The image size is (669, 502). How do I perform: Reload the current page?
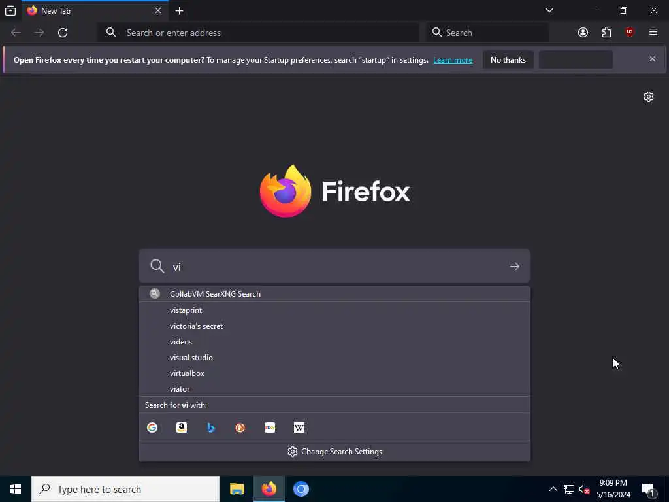(x=63, y=33)
